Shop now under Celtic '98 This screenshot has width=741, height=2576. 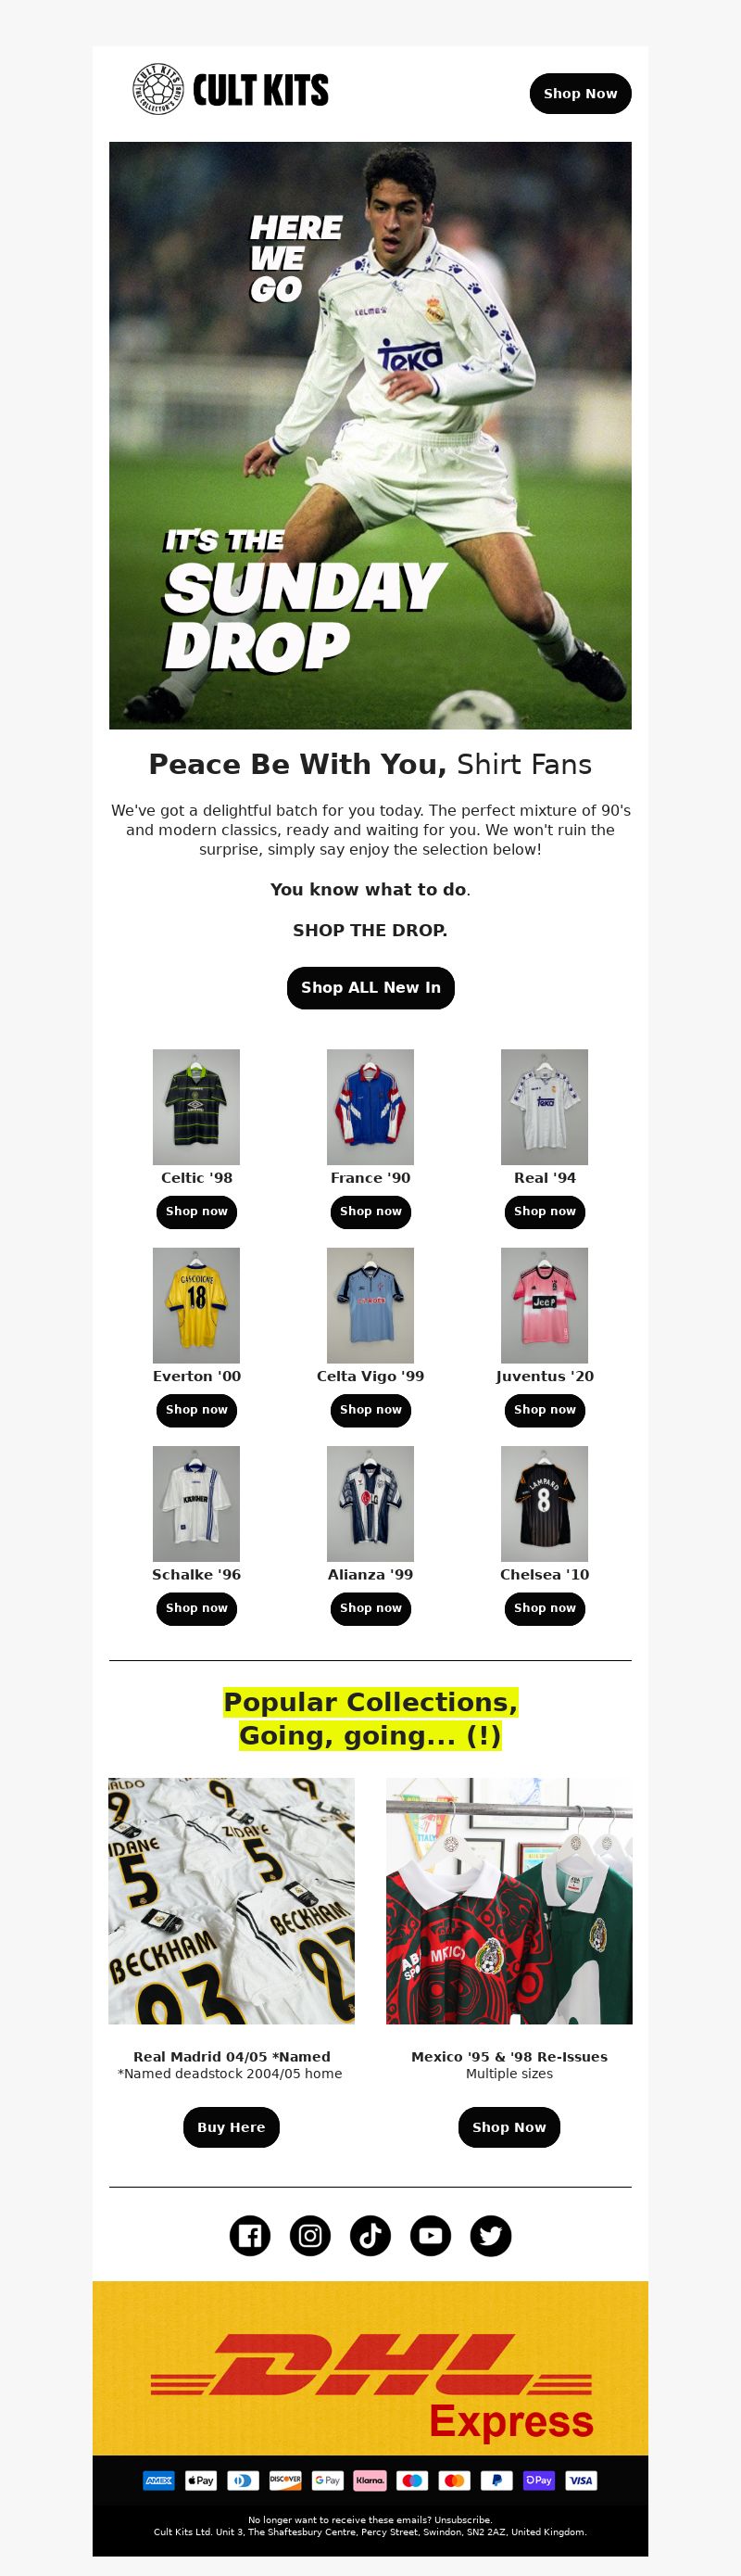(196, 1211)
